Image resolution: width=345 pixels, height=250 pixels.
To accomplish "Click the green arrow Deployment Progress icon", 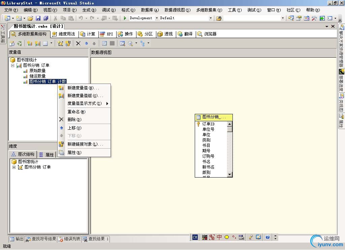I will 322,18.
